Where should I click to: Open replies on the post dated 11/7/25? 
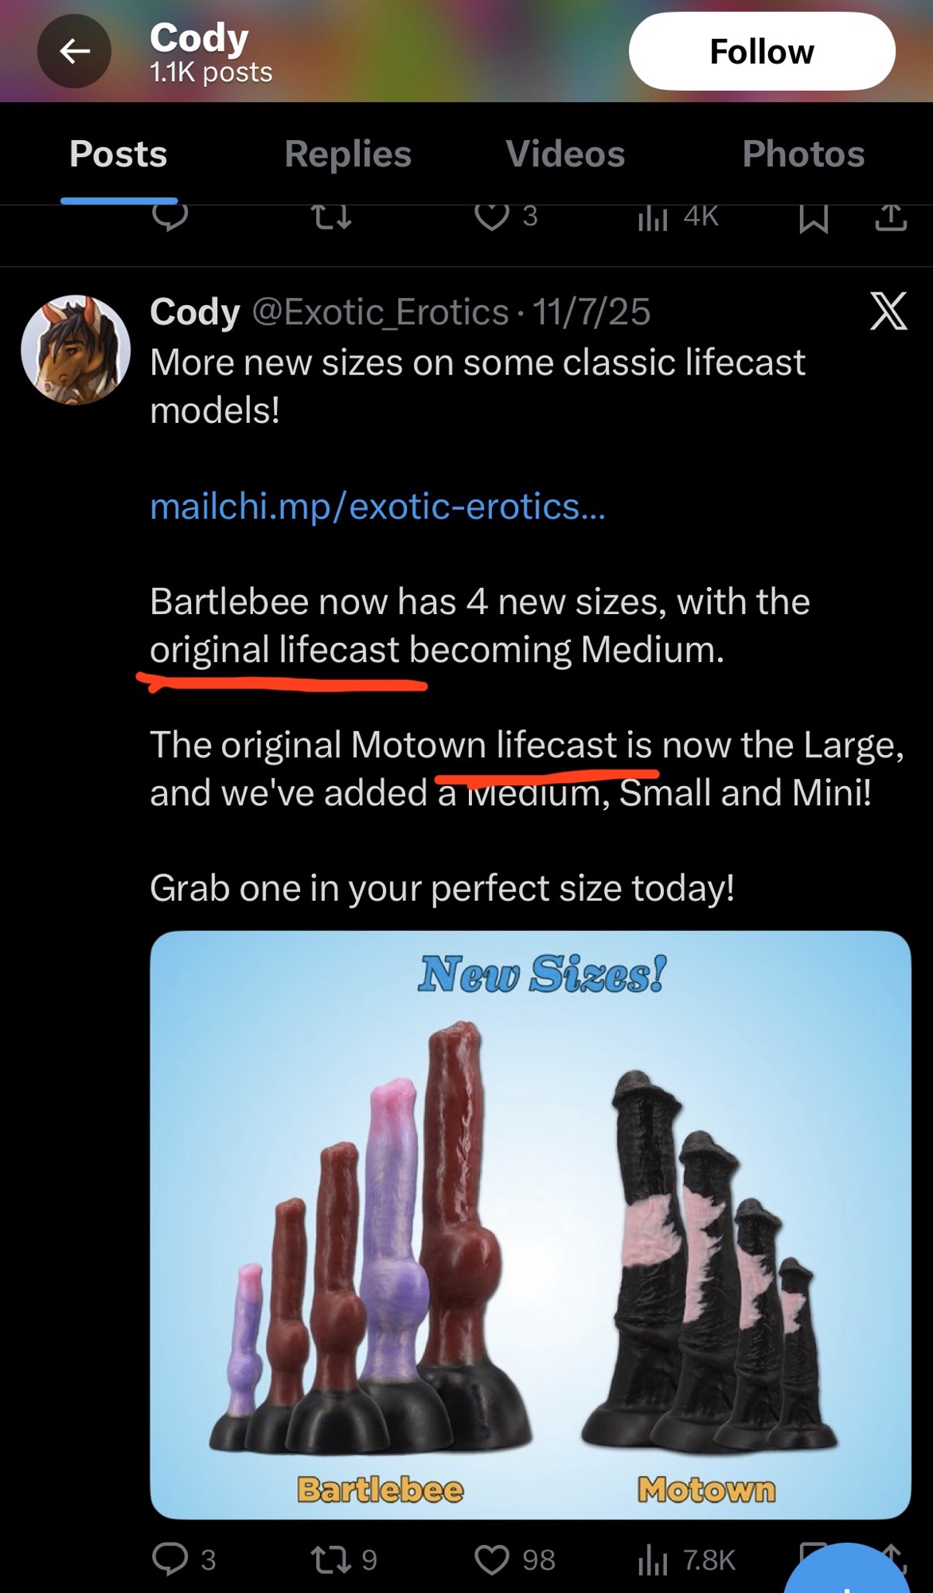pyautogui.click(x=184, y=1560)
